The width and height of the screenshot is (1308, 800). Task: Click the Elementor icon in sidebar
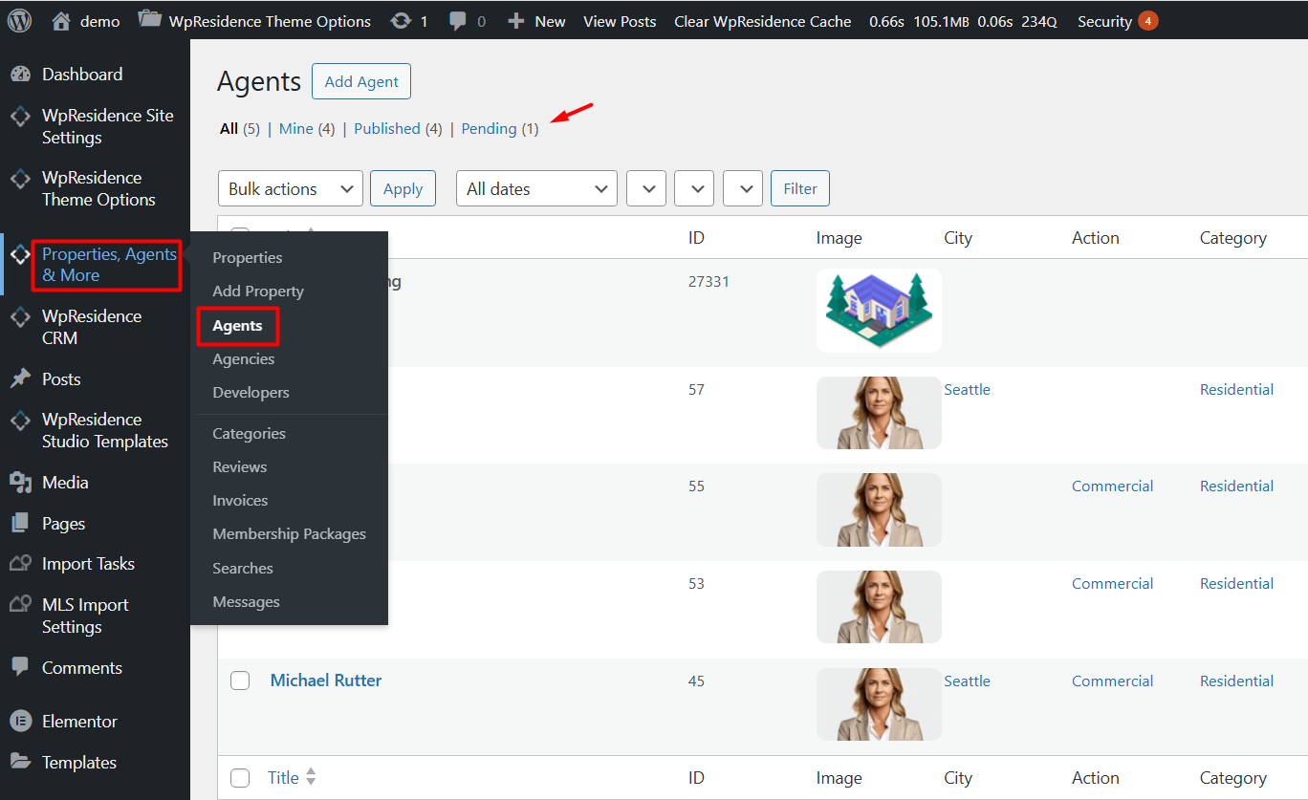tap(20, 722)
